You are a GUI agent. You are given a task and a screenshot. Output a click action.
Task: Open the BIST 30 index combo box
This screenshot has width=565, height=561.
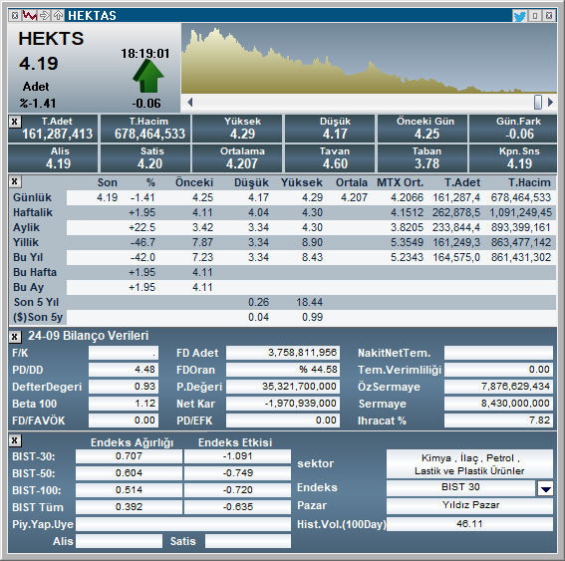click(460, 488)
